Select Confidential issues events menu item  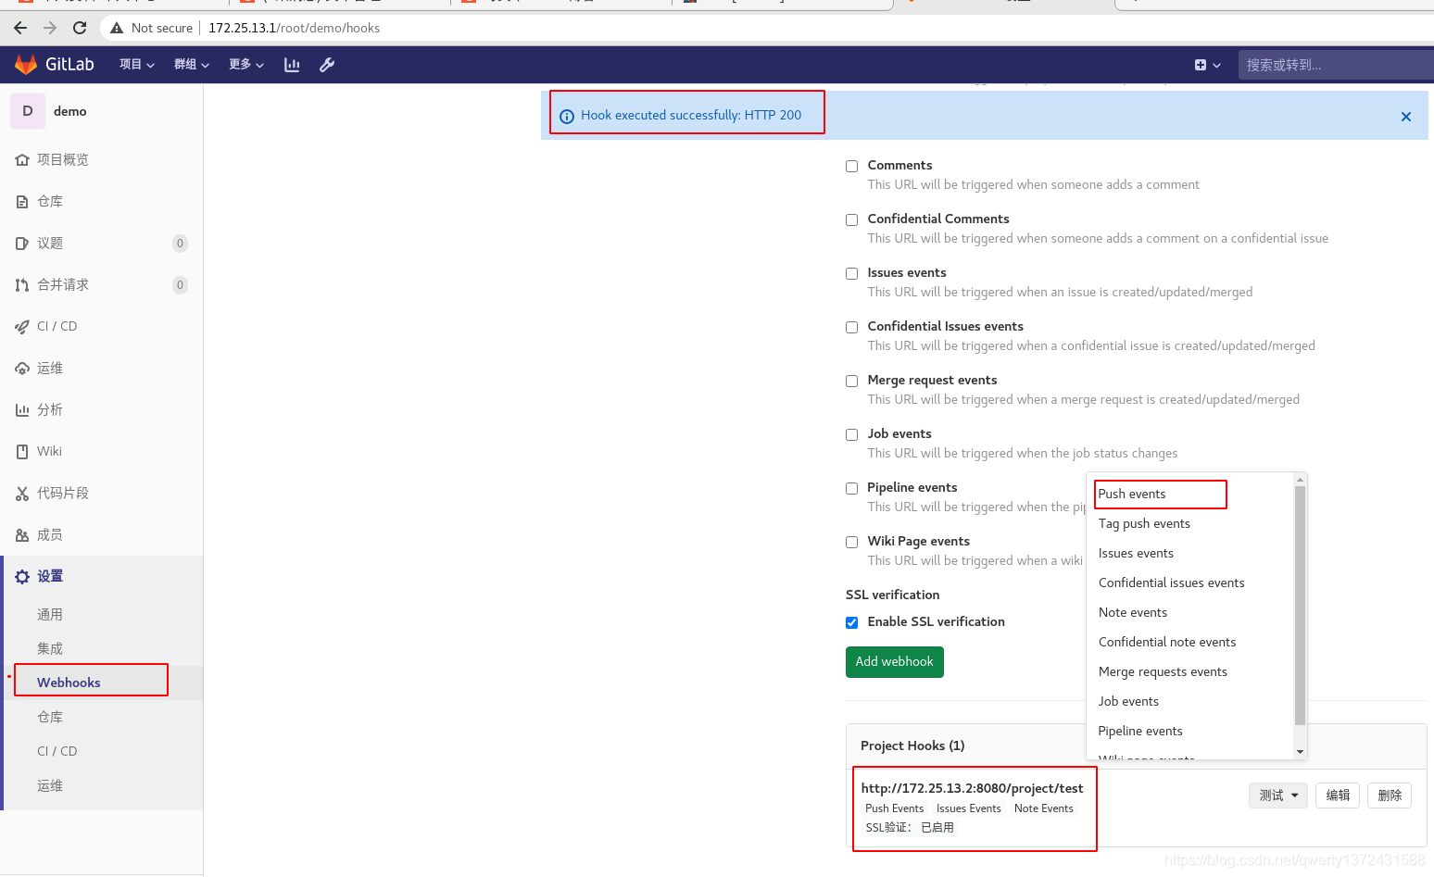tap(1171, 583)
